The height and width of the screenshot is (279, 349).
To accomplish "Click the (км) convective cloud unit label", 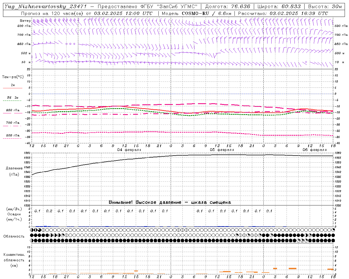I will click(x=14, y=265).
